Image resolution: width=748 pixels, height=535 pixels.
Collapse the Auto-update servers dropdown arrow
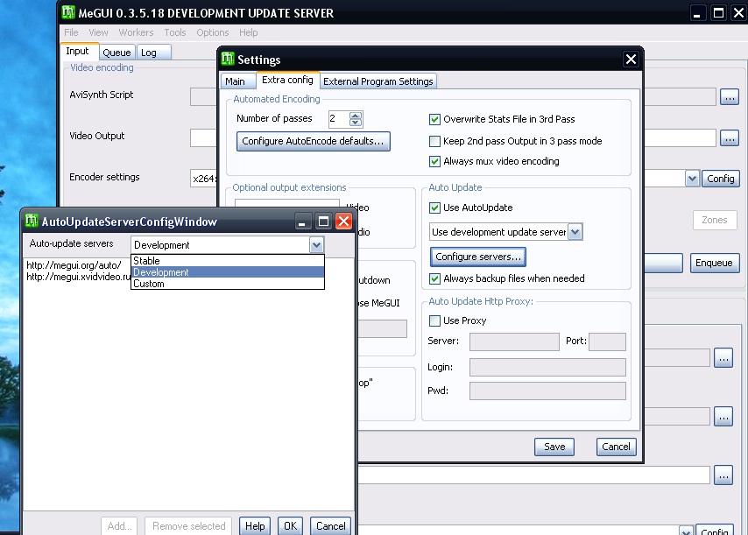[316, 245]
